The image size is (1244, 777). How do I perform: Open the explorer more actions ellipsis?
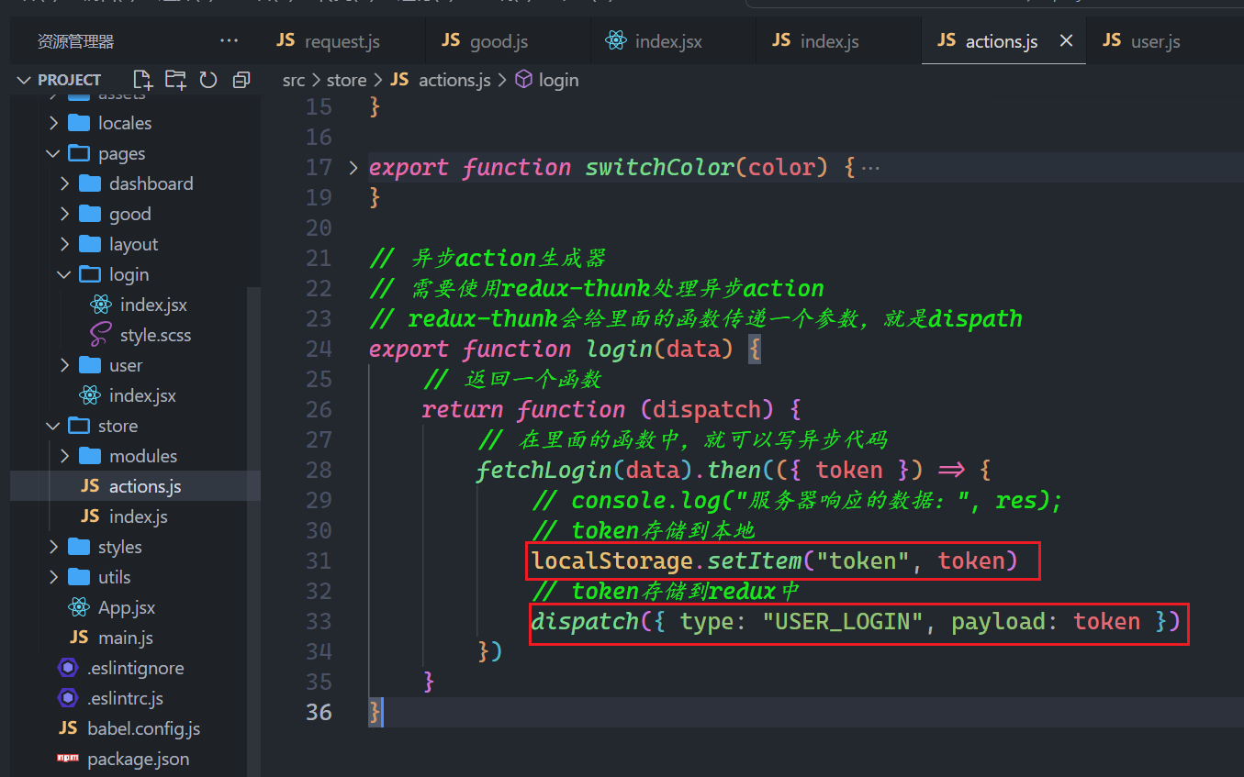[x=229, y=41]
